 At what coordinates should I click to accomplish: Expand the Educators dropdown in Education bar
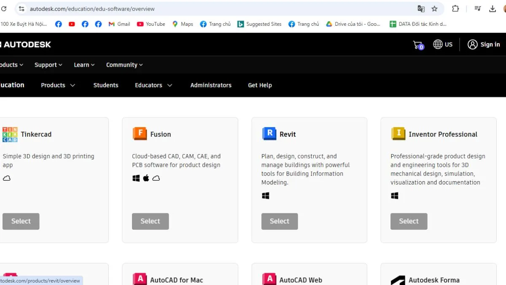tap(153, 85)
